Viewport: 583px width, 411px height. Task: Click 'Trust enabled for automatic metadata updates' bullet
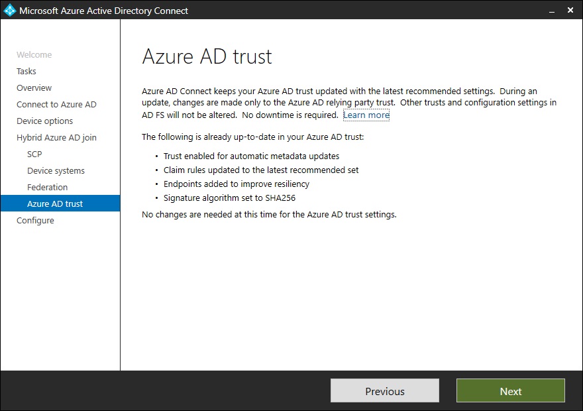251,156
